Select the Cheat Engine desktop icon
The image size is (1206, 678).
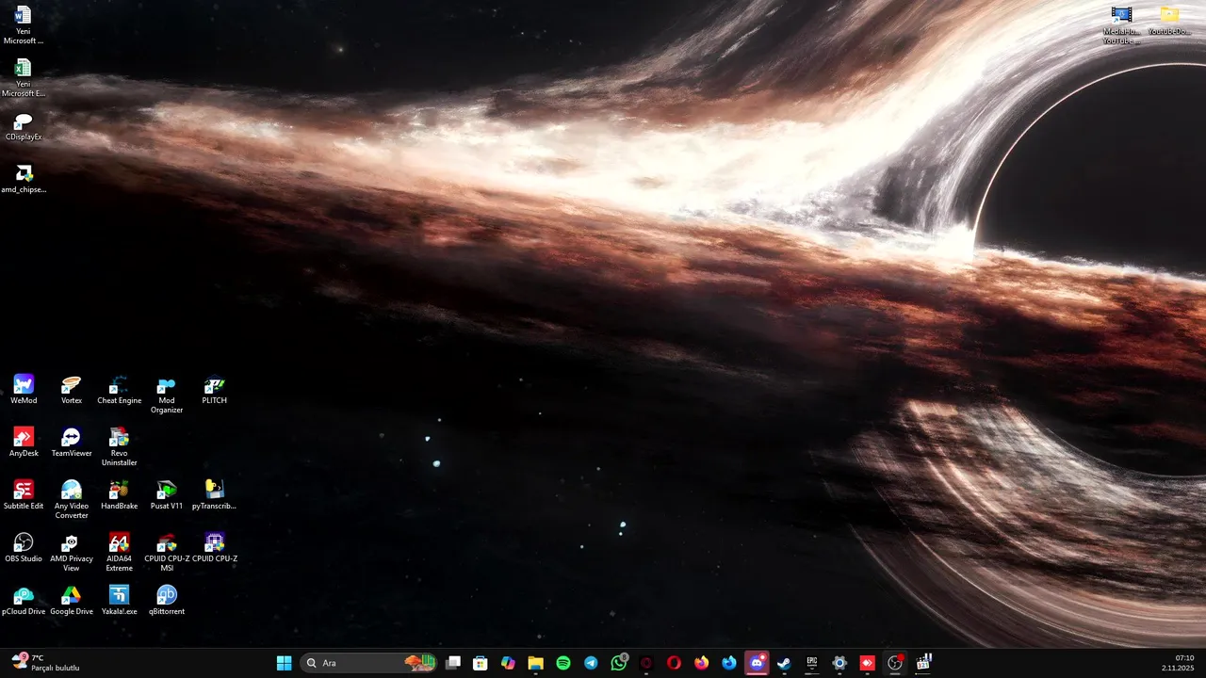pyautogui.click(x=119, y=389)
